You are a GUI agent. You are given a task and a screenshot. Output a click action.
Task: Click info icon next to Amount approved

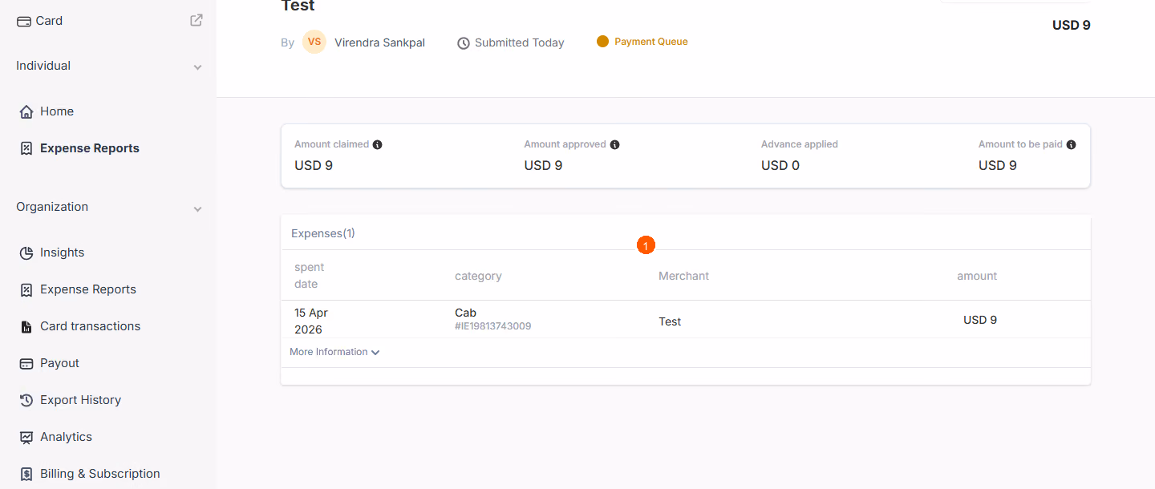[615, 145]
